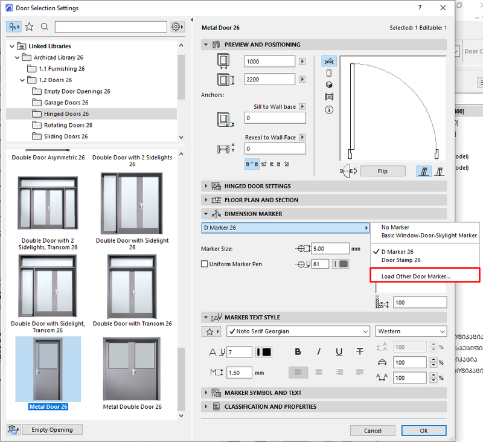Show favorites via the star icon

click(29, 27)
